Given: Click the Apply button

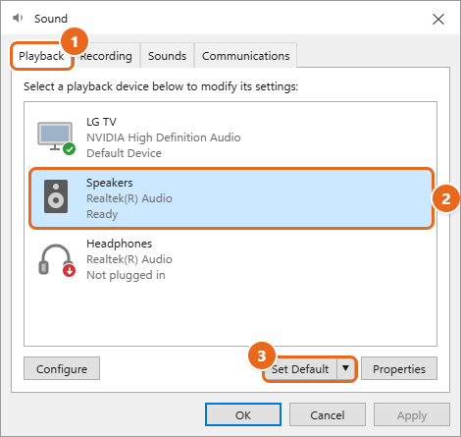Looking at the screenshot, I should click(412, 414).
